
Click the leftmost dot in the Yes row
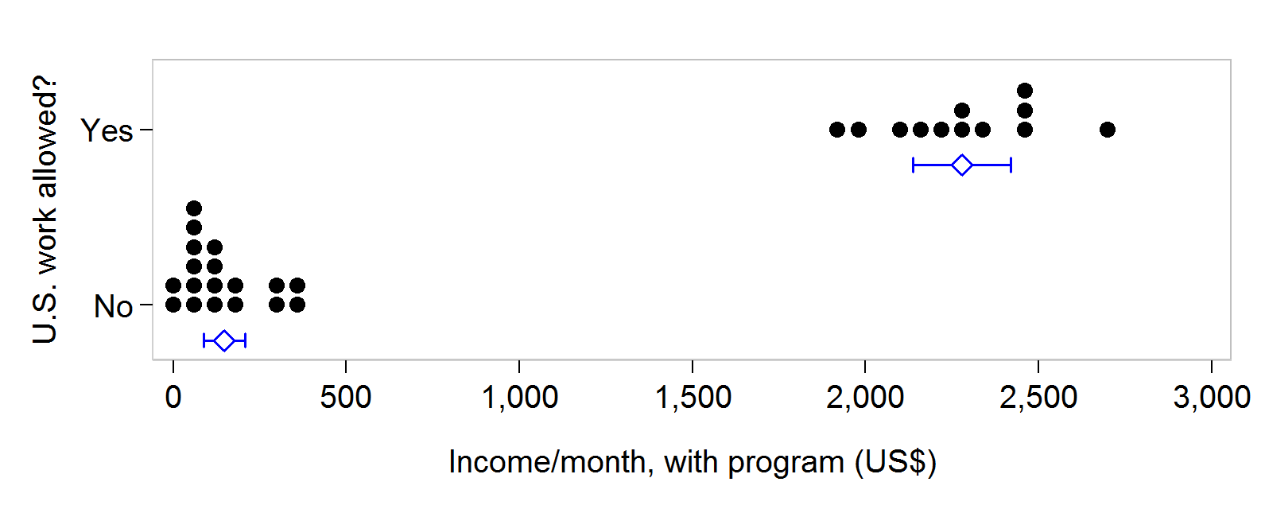point(837,130)
